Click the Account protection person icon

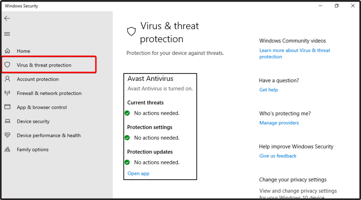7,79
